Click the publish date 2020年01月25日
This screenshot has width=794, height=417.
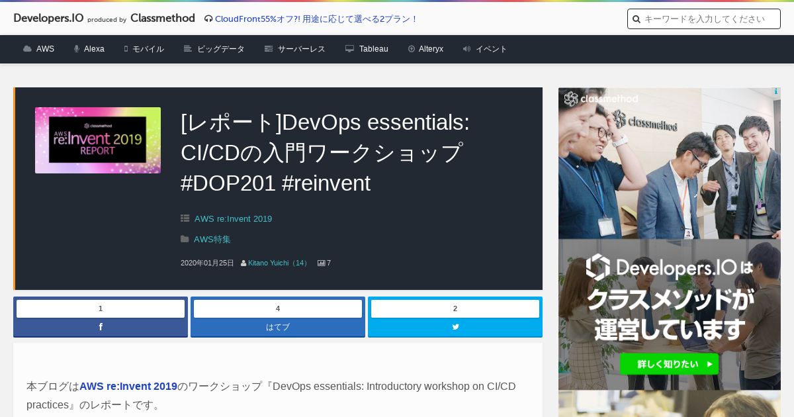click(207, 263)
